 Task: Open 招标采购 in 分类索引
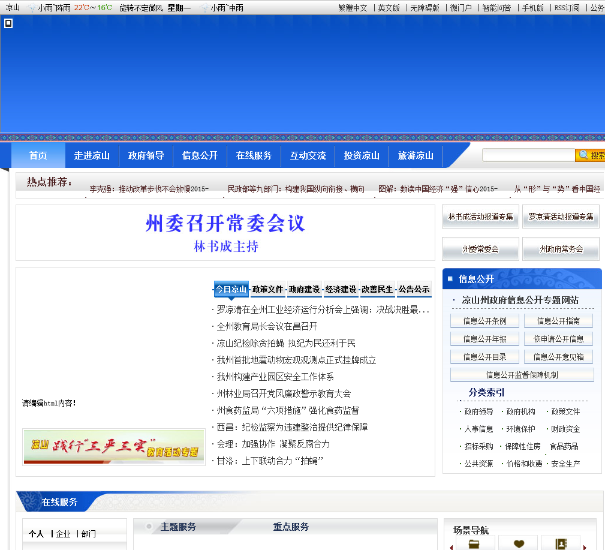coord(478,446)
